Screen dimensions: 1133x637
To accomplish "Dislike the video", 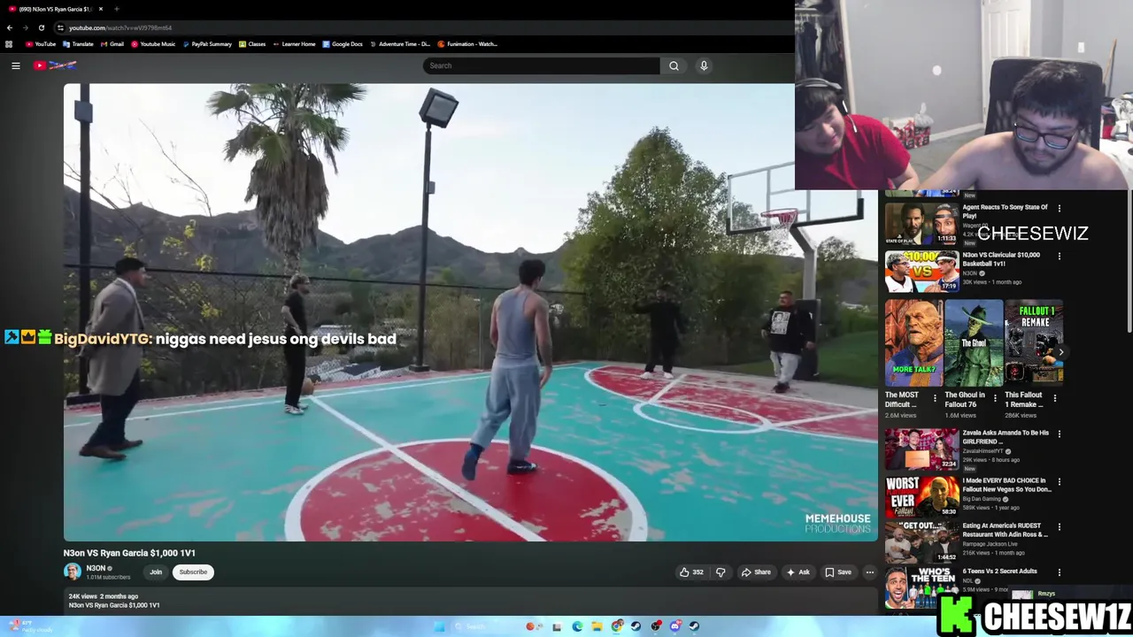I will [x=721, y=572].
